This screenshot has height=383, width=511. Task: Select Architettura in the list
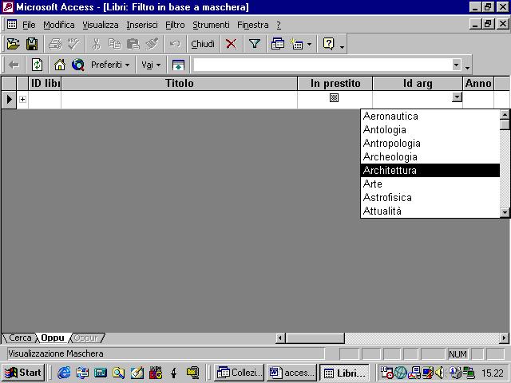pos(430,170)
